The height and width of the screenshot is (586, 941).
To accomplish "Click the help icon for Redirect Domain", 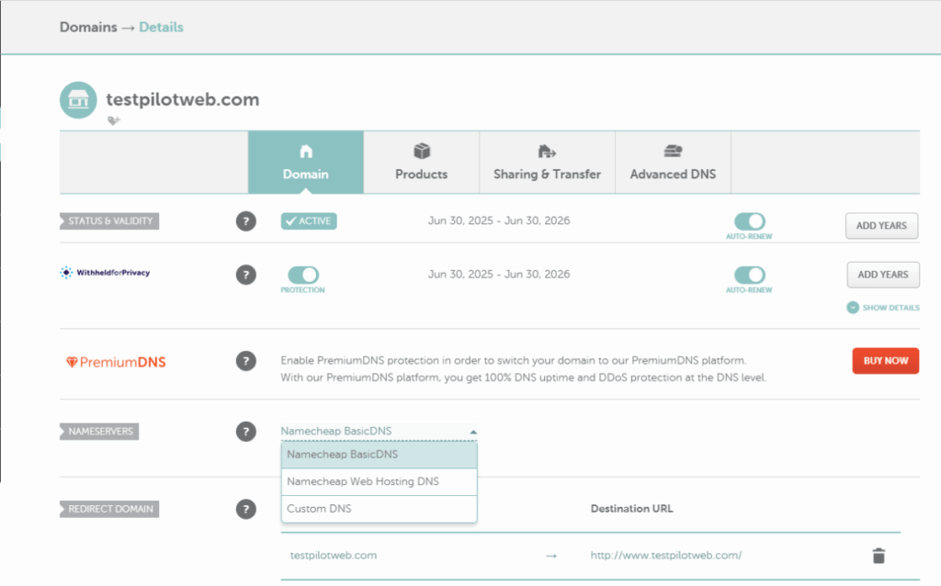I will (245, 509).
